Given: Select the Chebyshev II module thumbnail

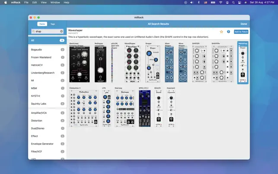Looking at the screenshot, I should [84, 108].
